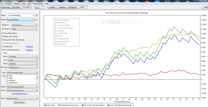Open the Help menu
The width and height of the screenshot is (208, 107).
coord(47,4)
